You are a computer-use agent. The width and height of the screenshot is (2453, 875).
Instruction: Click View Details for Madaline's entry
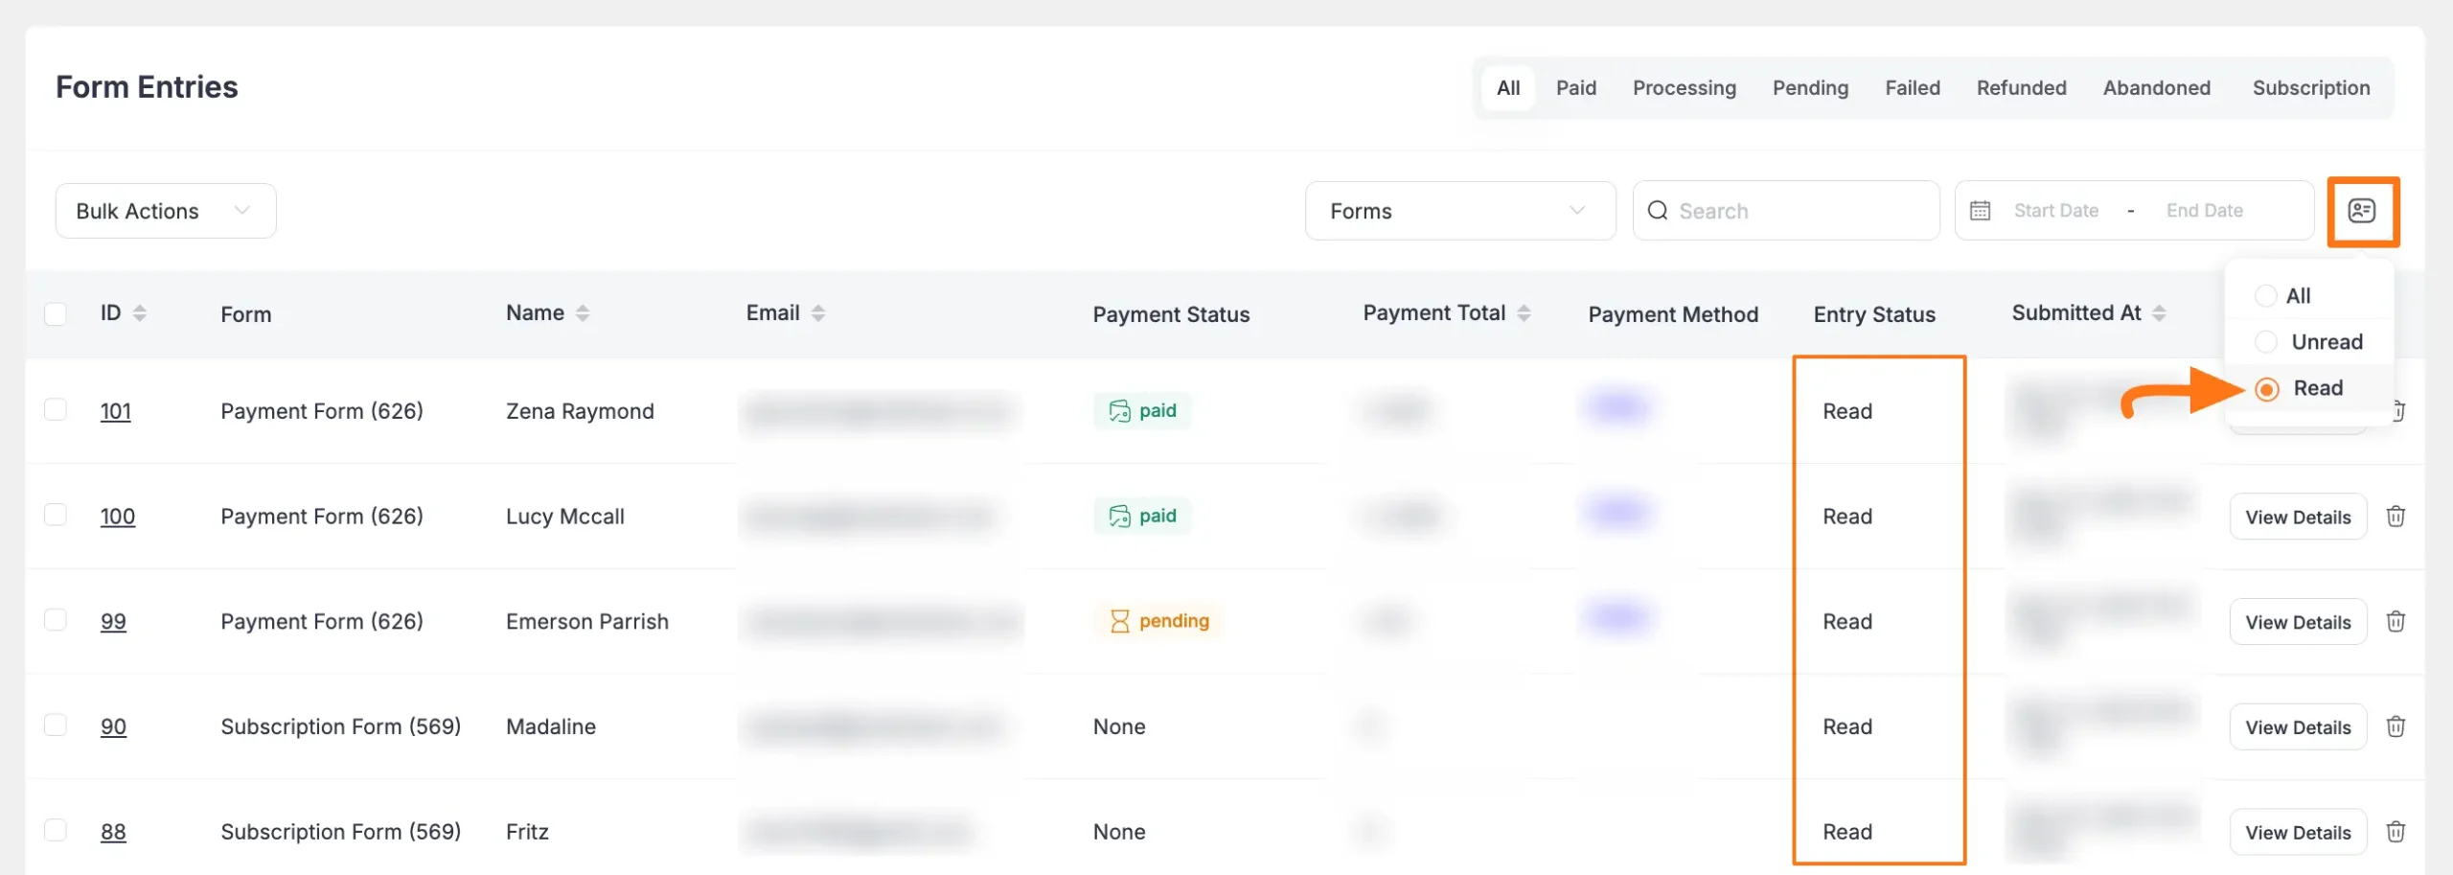pyautogui.click(x=2298, y=726)
